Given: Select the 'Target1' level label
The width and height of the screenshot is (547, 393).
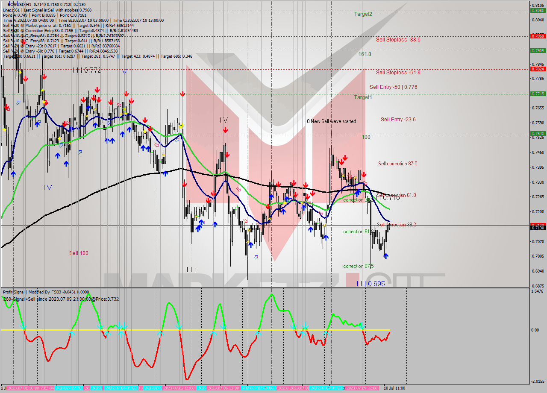Looking at the screenshot, I should 363,97.
